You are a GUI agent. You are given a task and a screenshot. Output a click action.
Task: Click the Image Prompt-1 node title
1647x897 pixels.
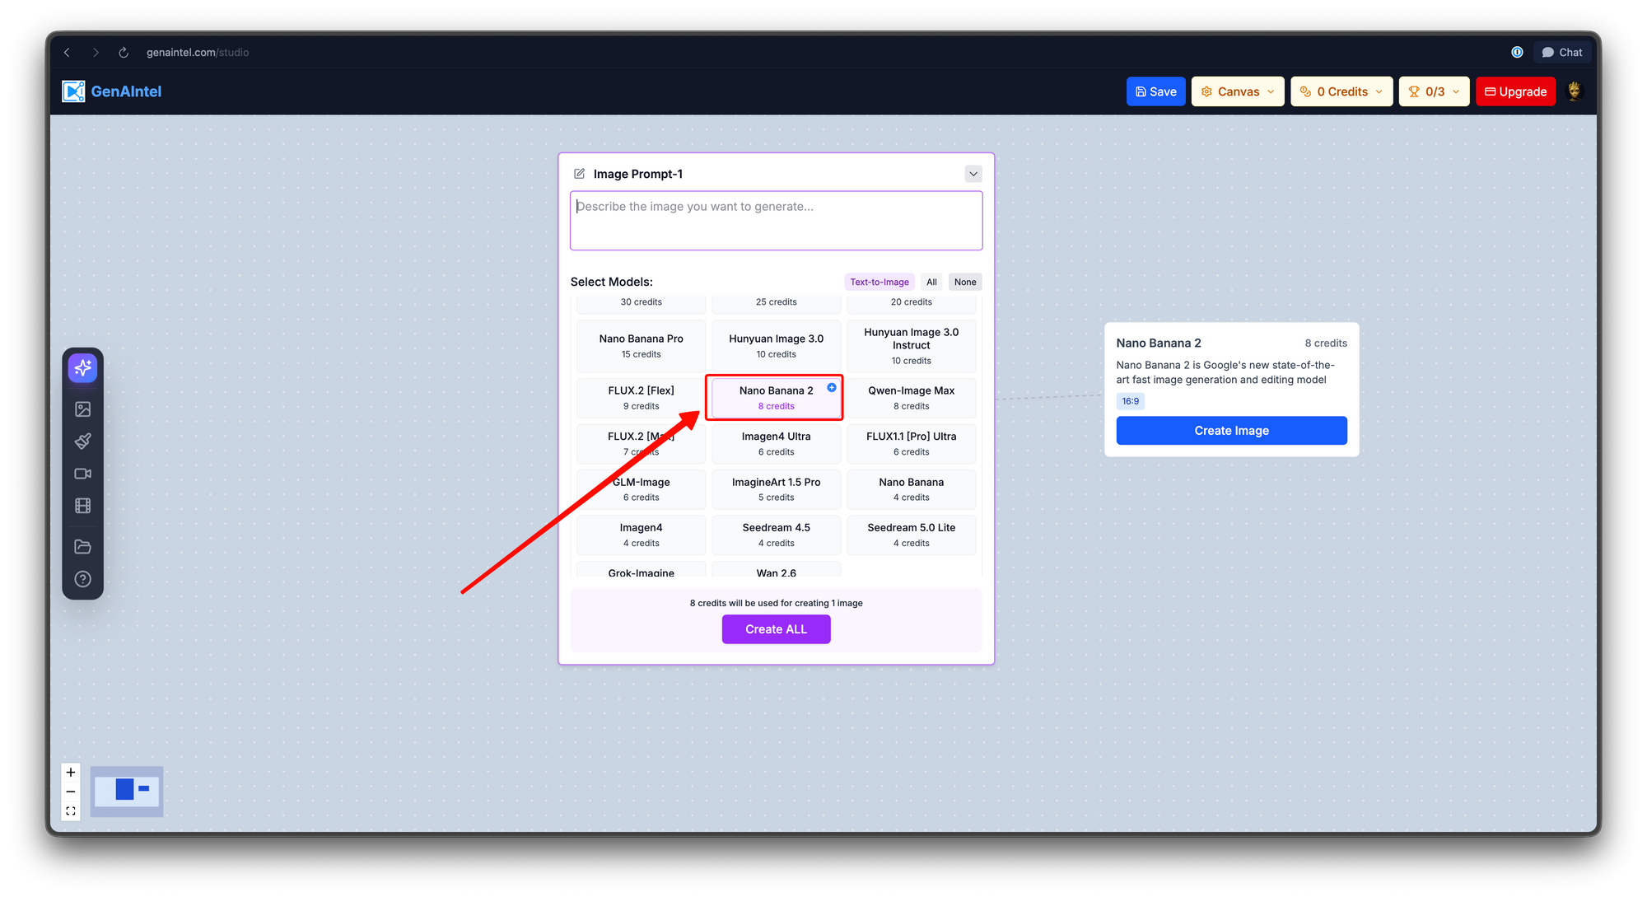(638, 174)
